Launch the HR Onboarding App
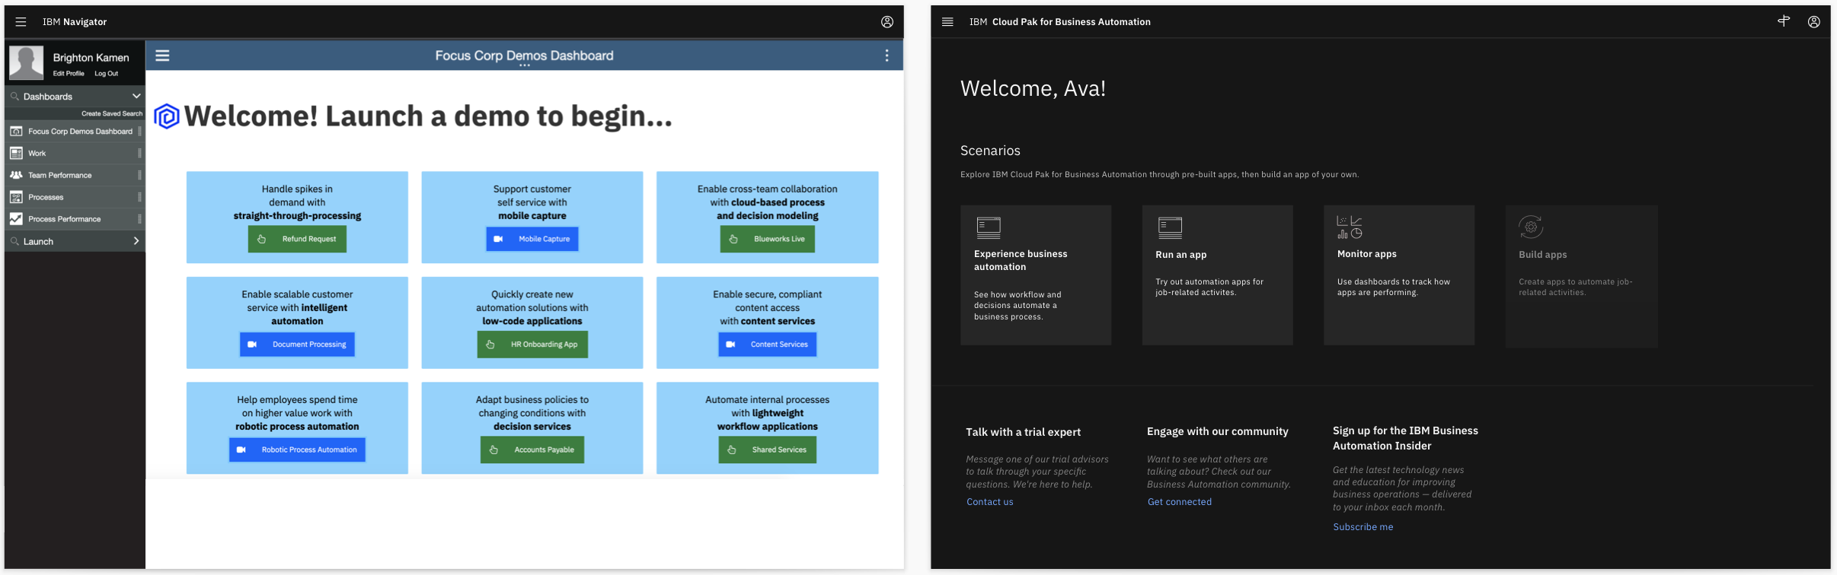 point(532,345)
